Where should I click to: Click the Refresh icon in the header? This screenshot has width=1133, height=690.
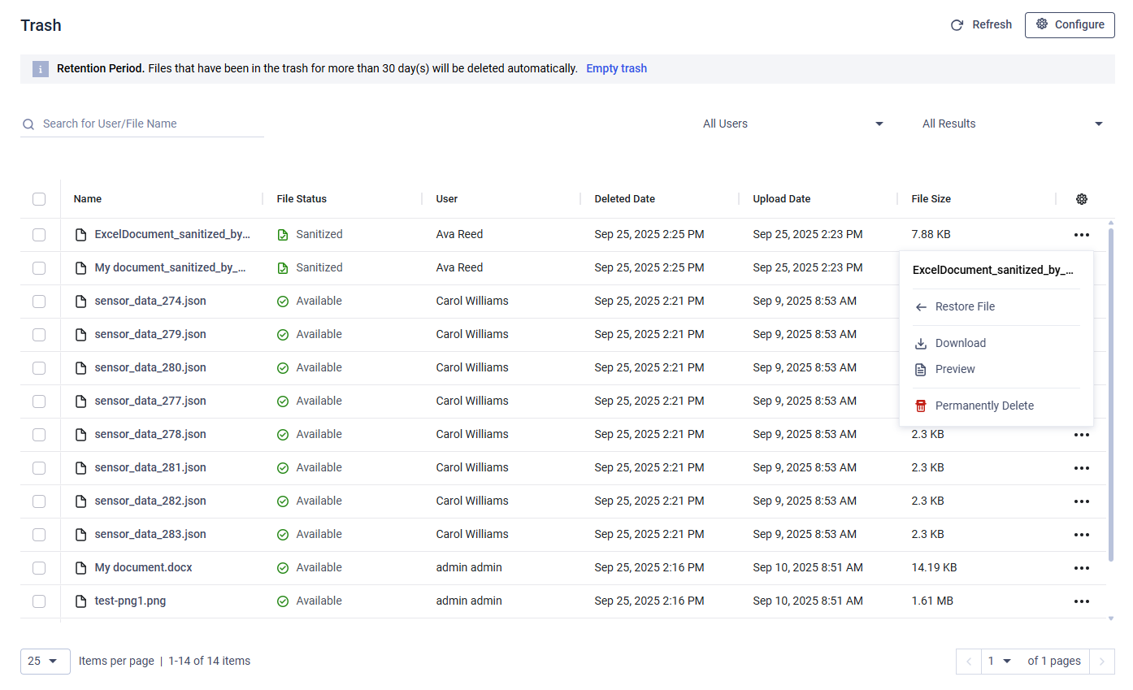point(957,25)
